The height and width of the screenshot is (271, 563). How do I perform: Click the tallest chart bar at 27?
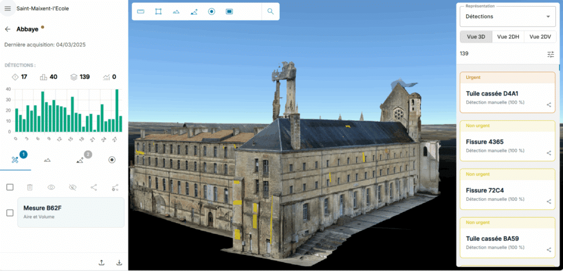tap(117, 110)
